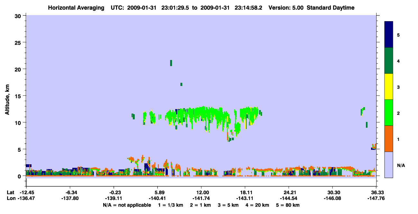This screenshot has height=214, width=418.
Task: Click the bright green colorbar segment labeled 2
Action: tap(389, 113)
